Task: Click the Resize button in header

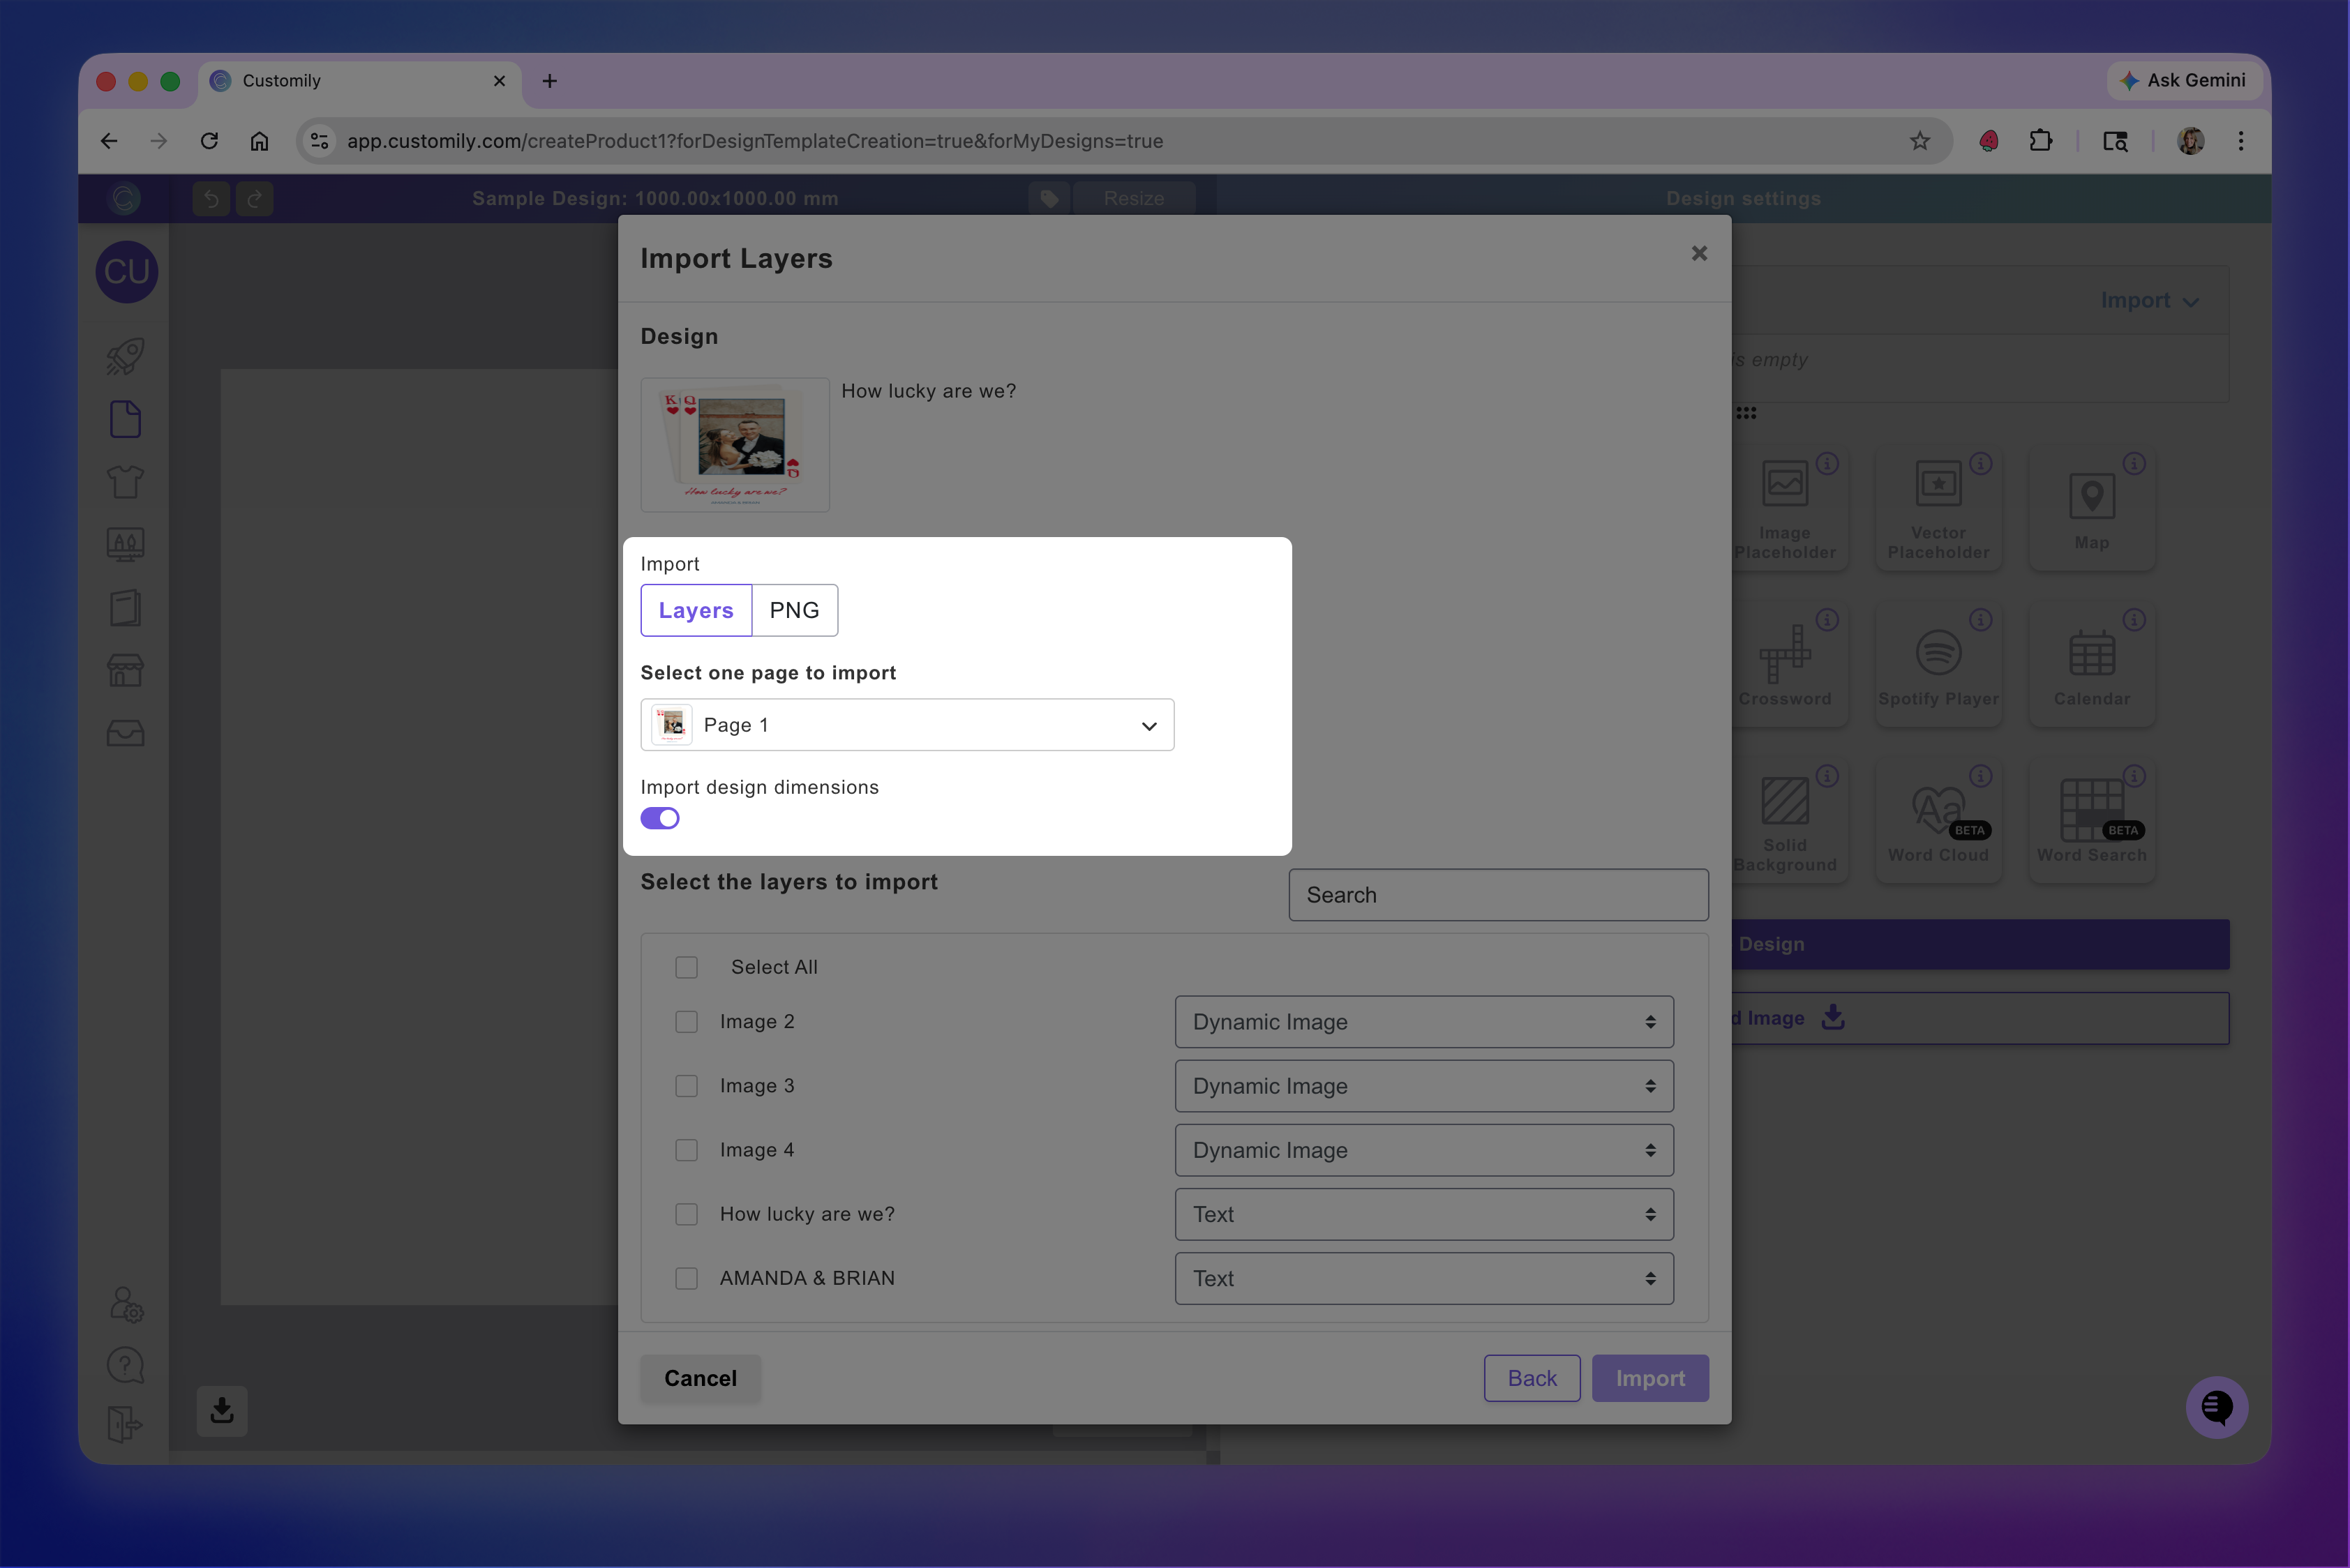Action: (1133, 198)
